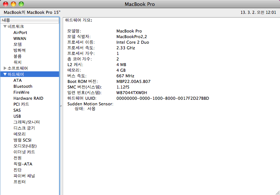Select the serial number value W87044TXW0H
The height and width of the screenshot is (195, 280).
(x=132, y=93)
